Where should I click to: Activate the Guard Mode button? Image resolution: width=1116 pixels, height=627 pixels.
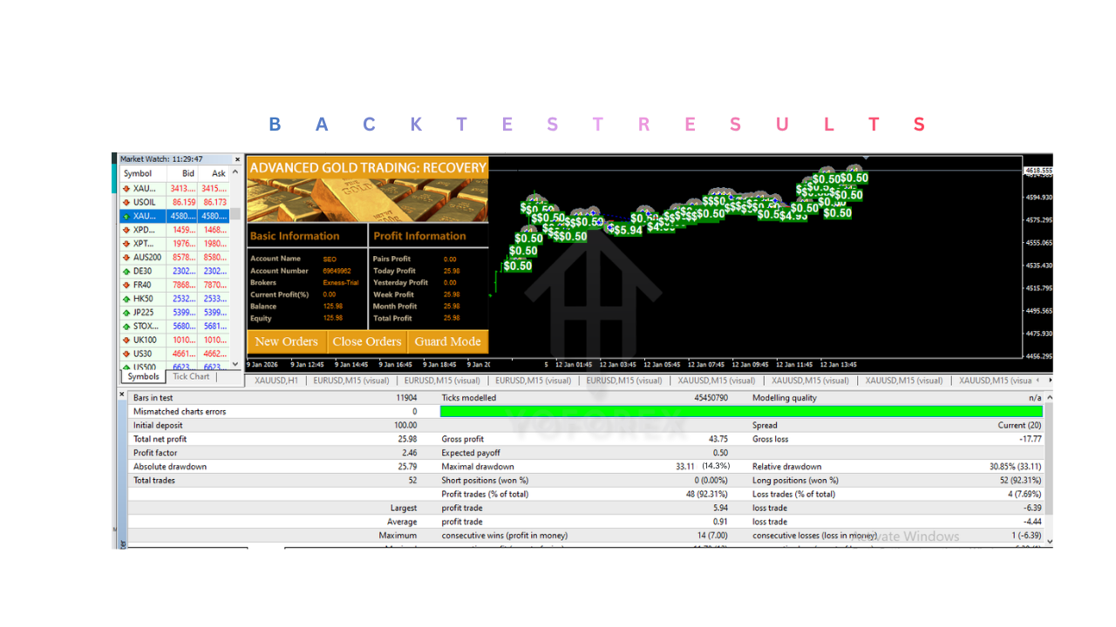(447, 342)
